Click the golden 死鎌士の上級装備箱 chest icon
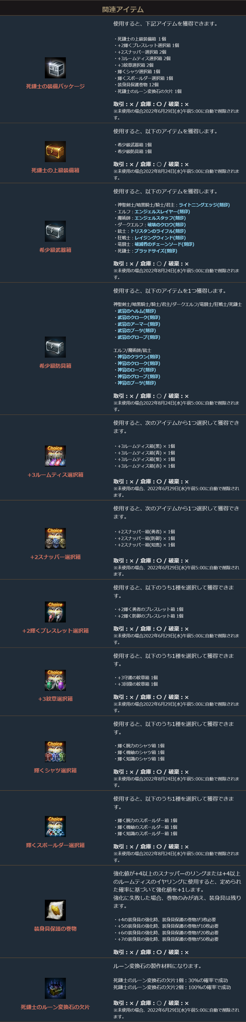This screenshot has width=246, height=1022. (x=55, y=152)
